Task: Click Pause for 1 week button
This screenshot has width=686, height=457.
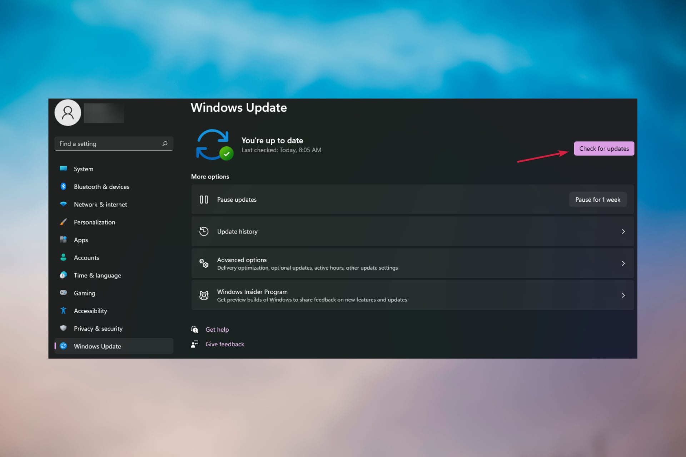Action: pyautogui.click(x=597, y=200)
